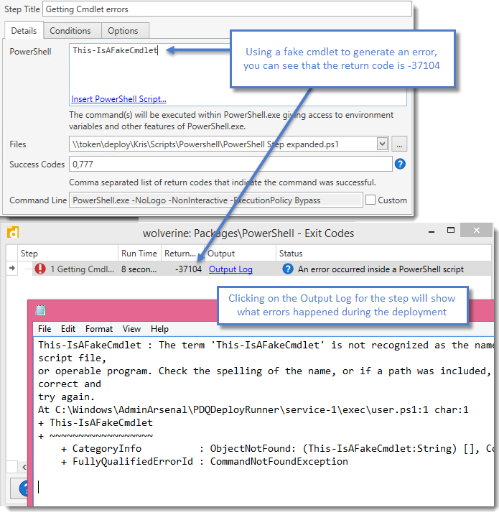This screenshot has width=499, height=515.
Task: Enable the Custom command line checkbox
Action: 370,200
